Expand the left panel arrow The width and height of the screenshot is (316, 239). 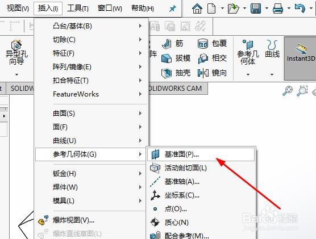(4, 116)
